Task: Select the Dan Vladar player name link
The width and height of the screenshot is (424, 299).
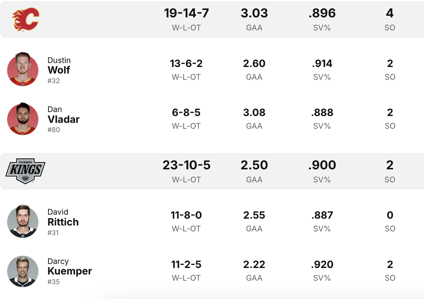Action: (64, 115)
